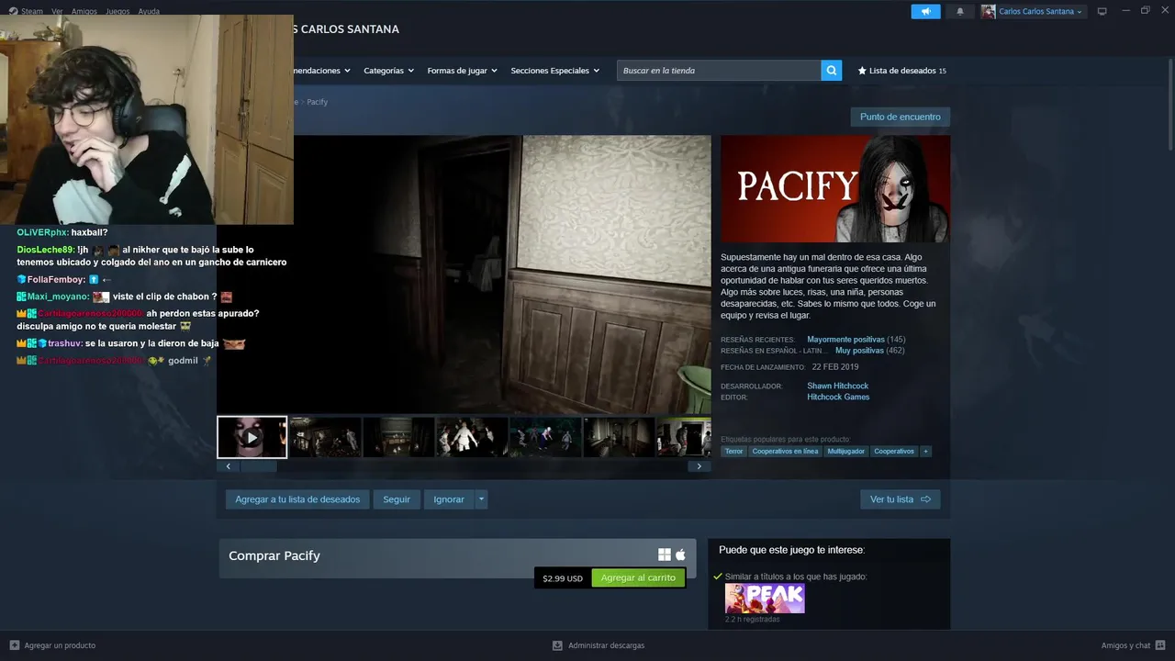Click the Buscar en la tienda field

click(x=719, y=71)
